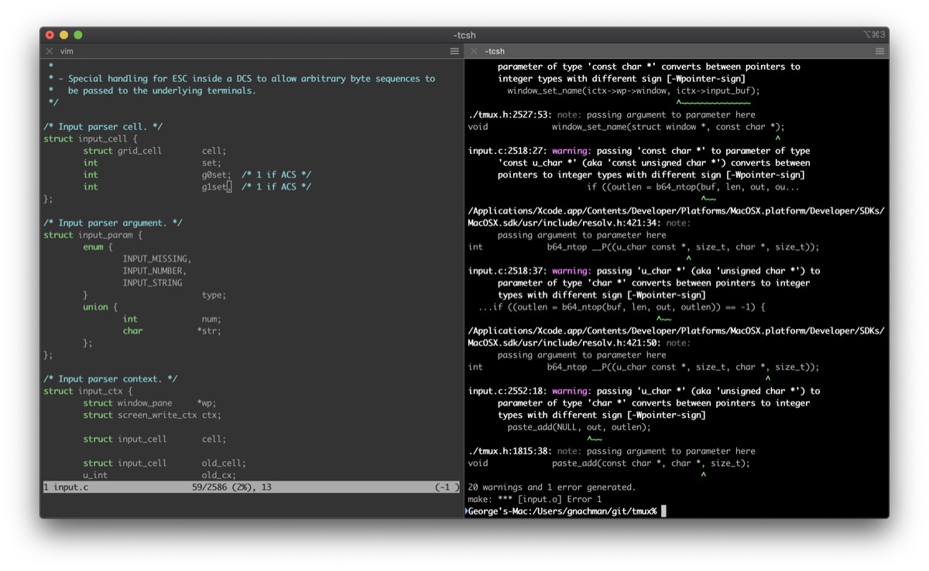
Task: Close the vim pane with its X icon
Action: point(48,51)
